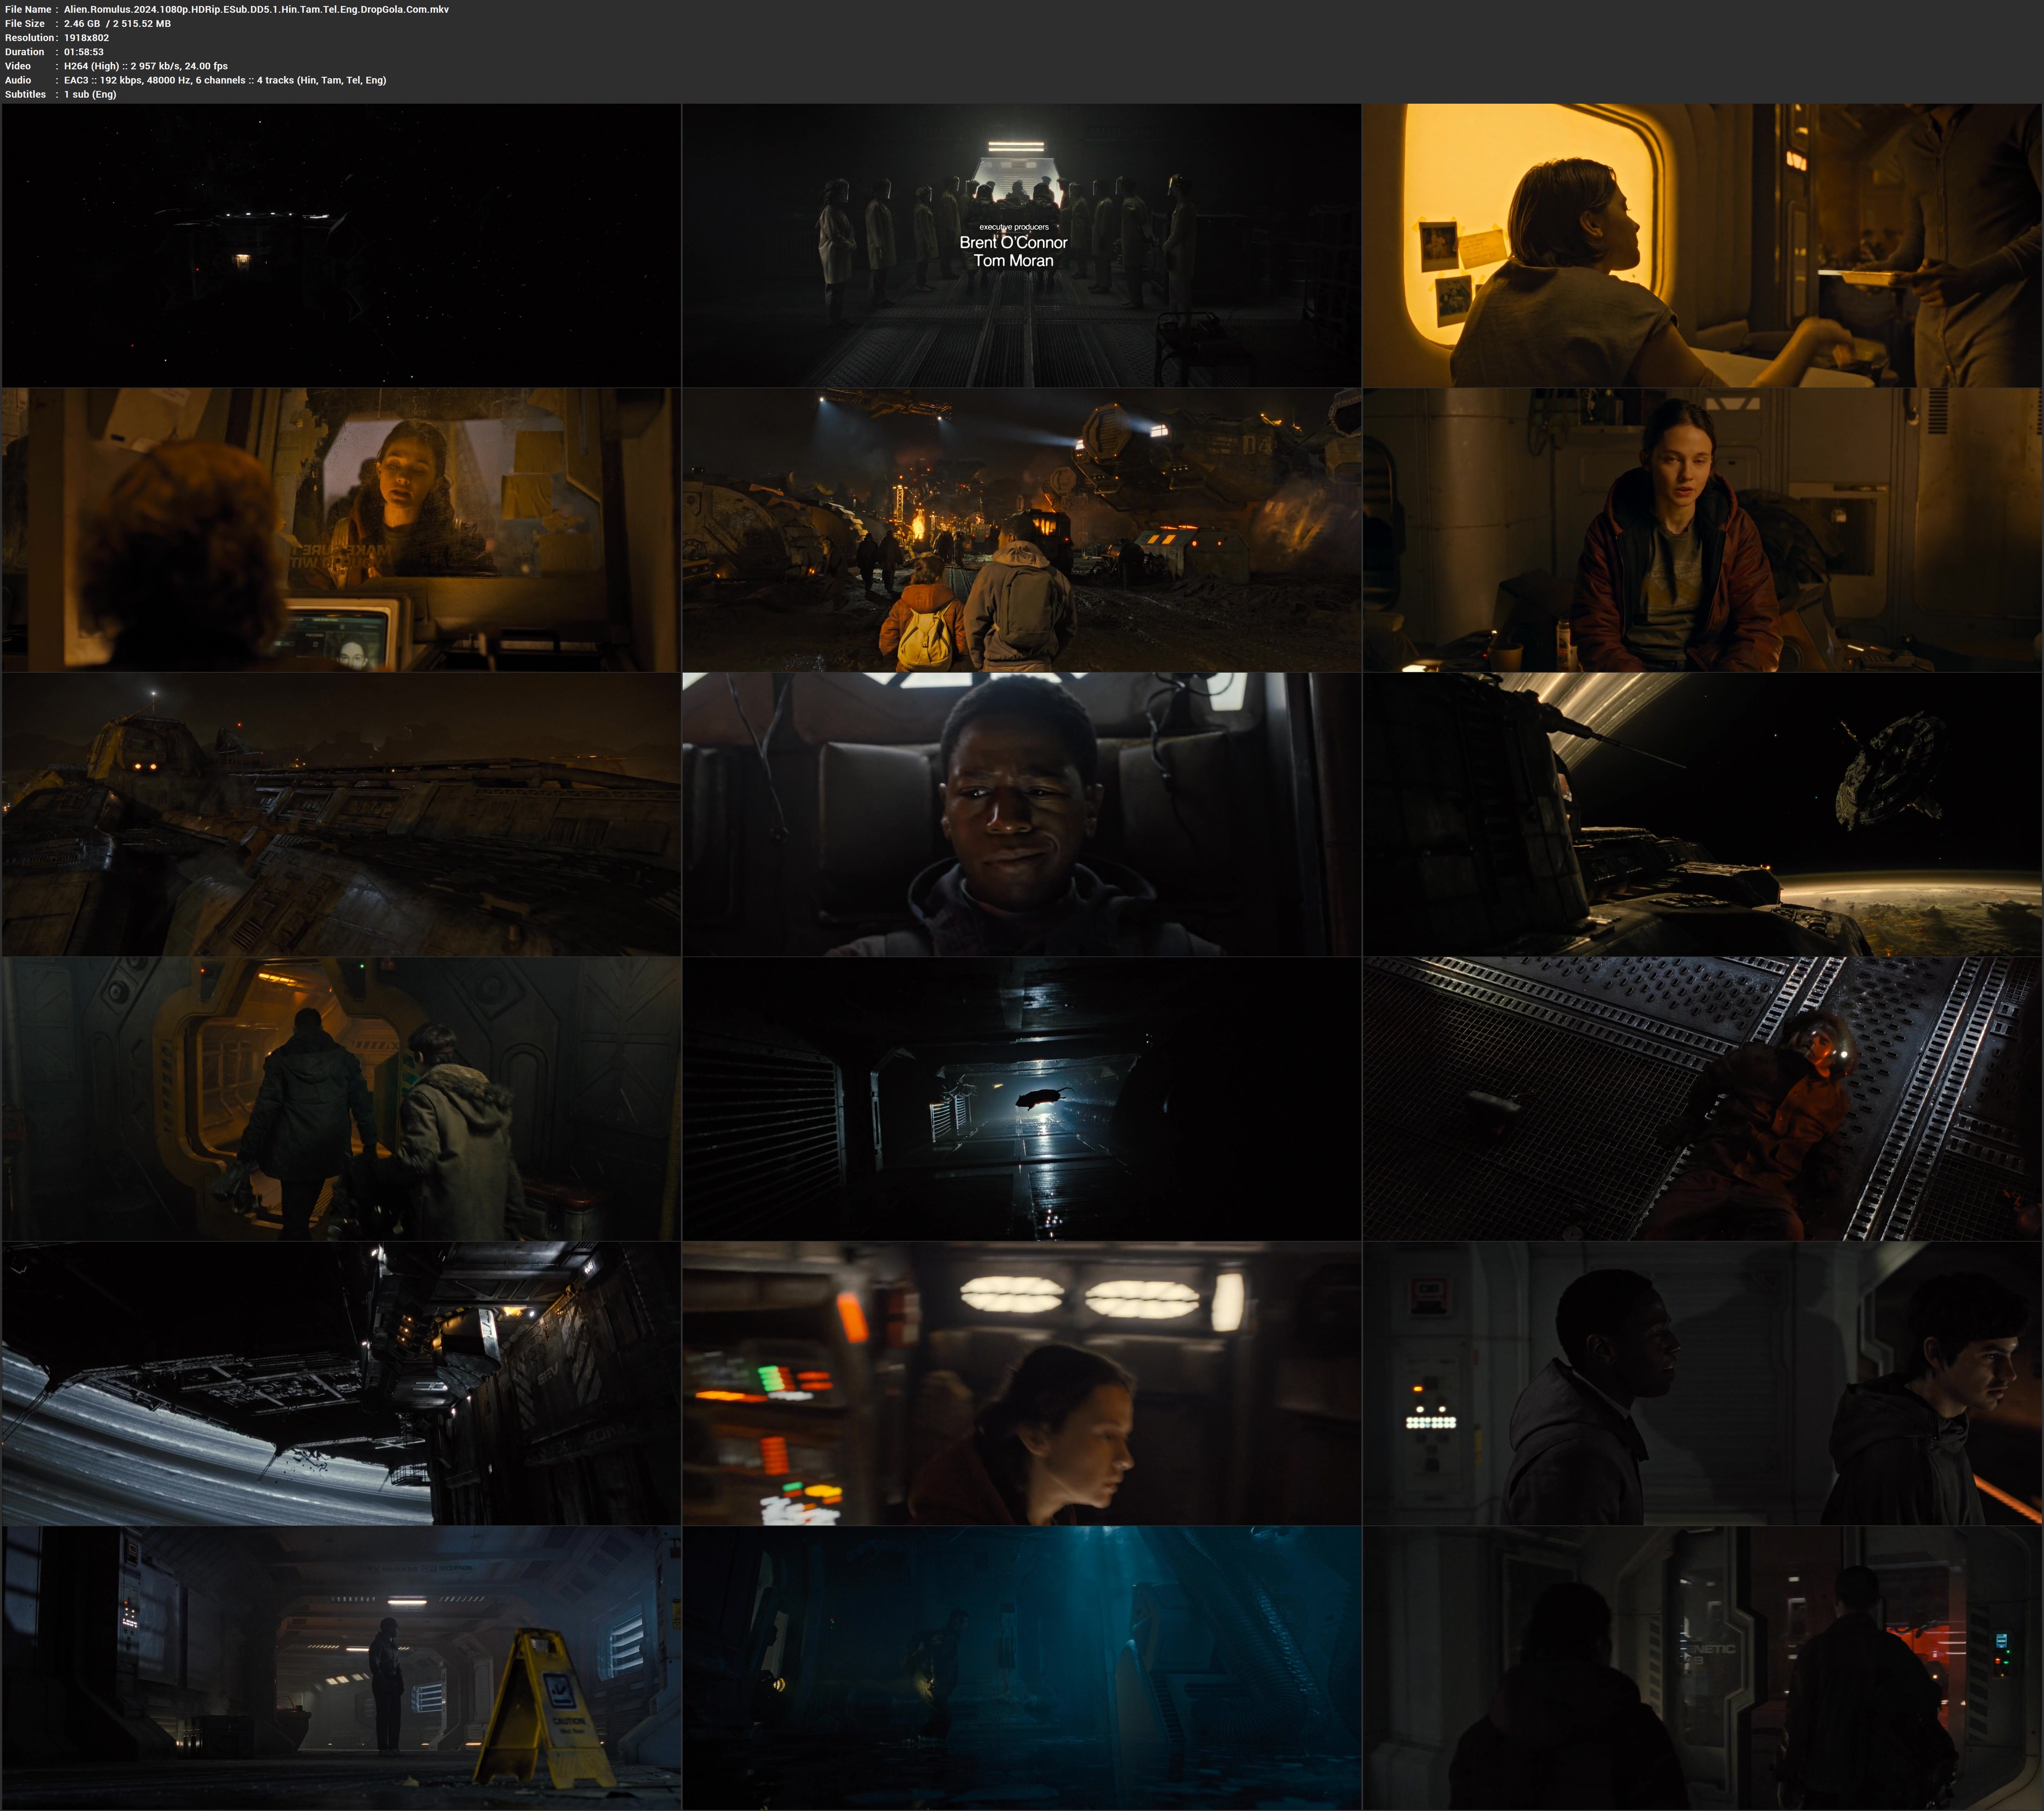Image resolution: width=2044 pixels, height=1811 pixels.
Task: Open thumbnail of woman in red jacket sitting
Action: click(1702, 530)
